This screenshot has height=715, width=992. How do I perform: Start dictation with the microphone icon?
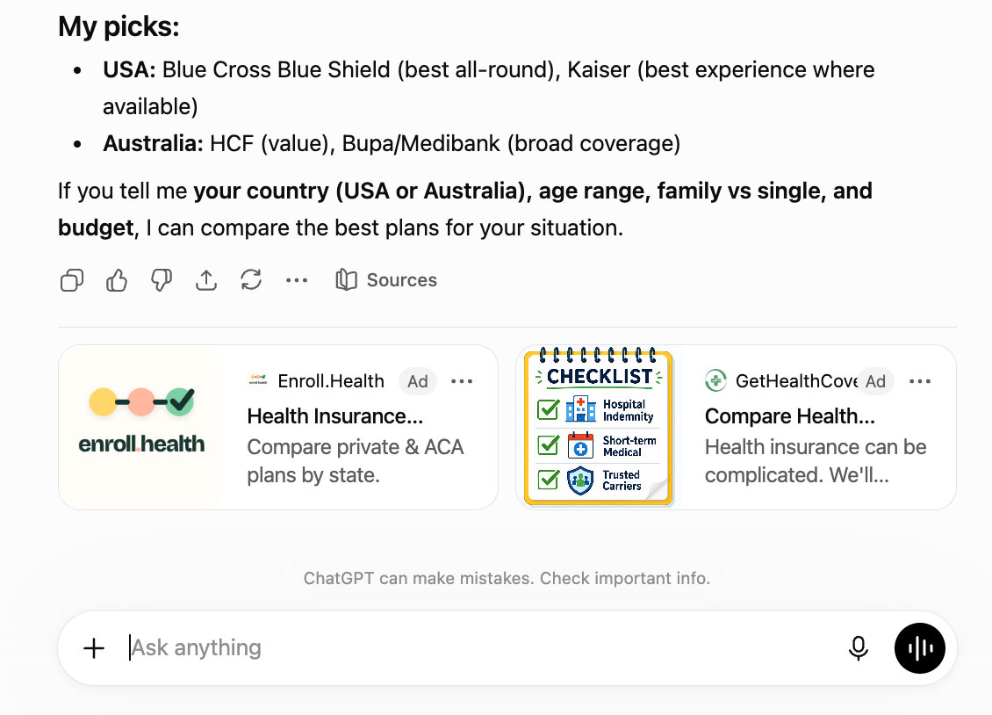[x=859, y=648]
